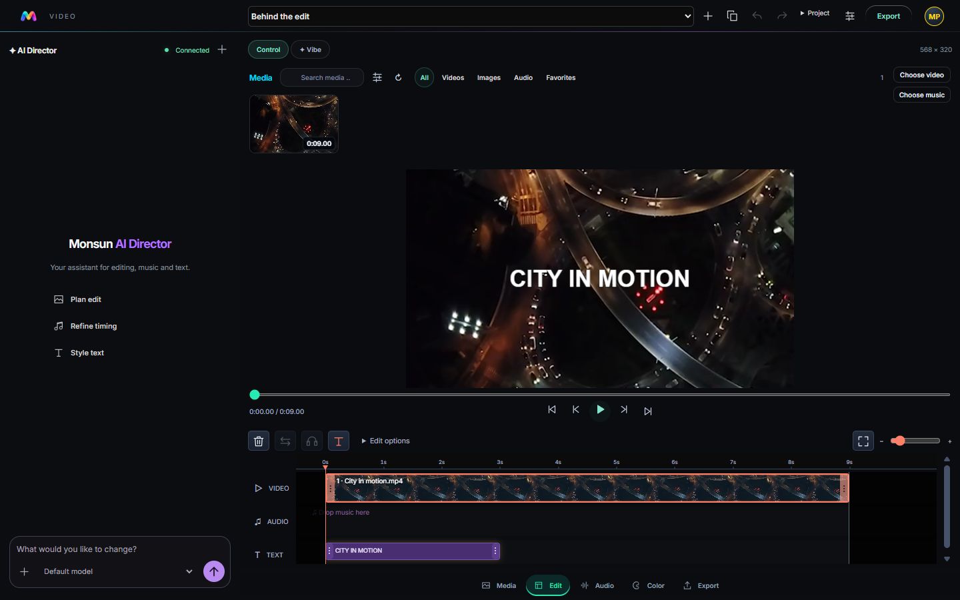This screenshot has width=960, height=600.
Task: Duplicate project using the copy icon
Action: click(x=732, y=16)
